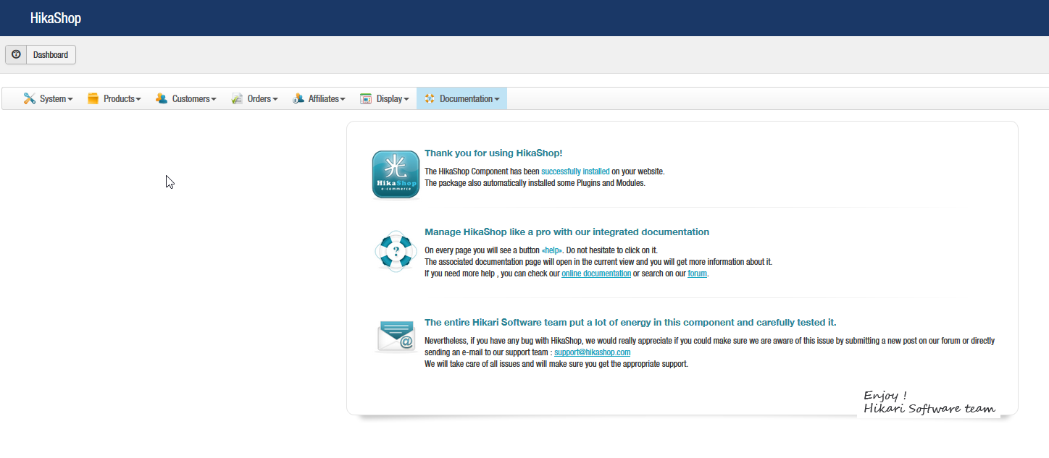This screenshot has height=458, width=1049.
Task: Click the 'Manage HikaShop like a pro' heading
Action: 567,232
